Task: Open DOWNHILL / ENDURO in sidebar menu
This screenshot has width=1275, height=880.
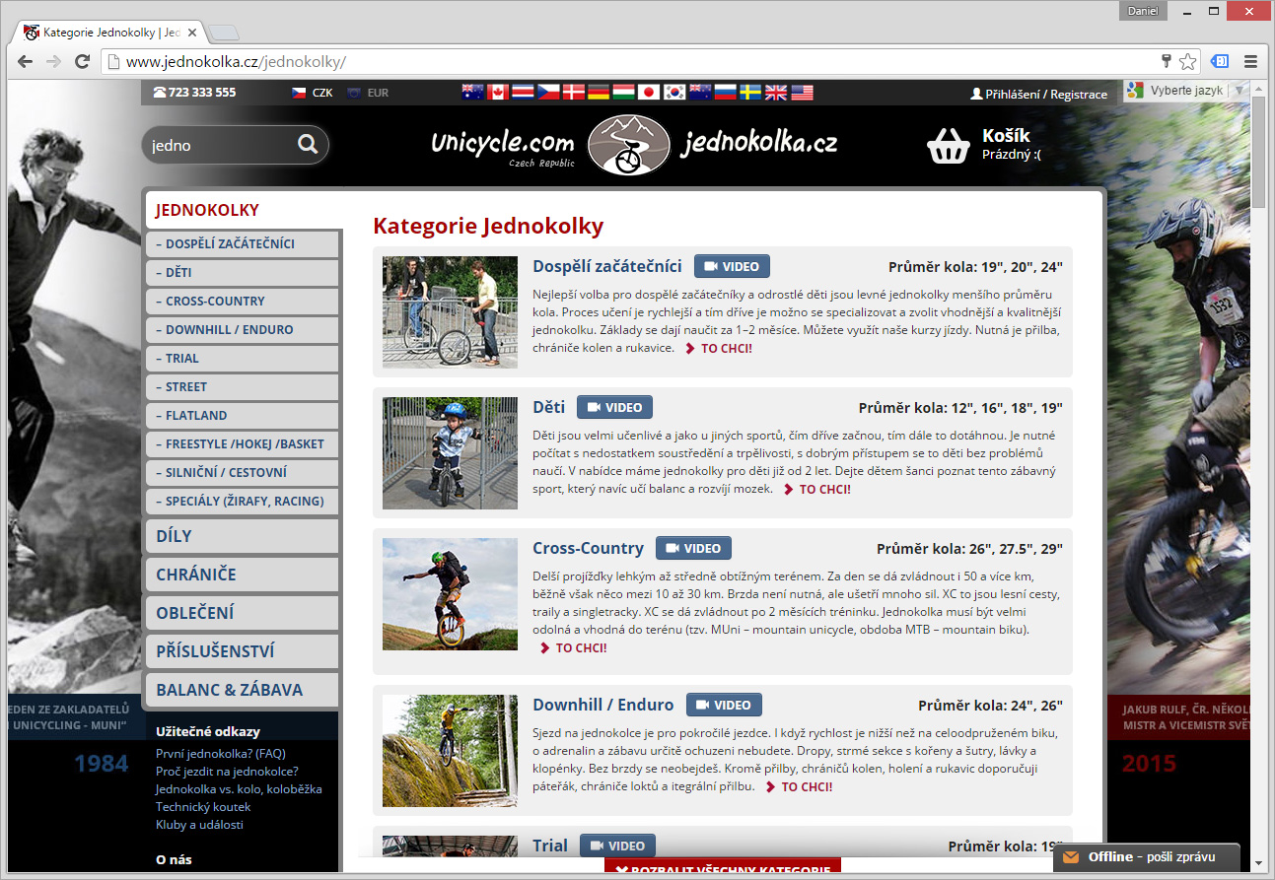Action: (243, 330)
